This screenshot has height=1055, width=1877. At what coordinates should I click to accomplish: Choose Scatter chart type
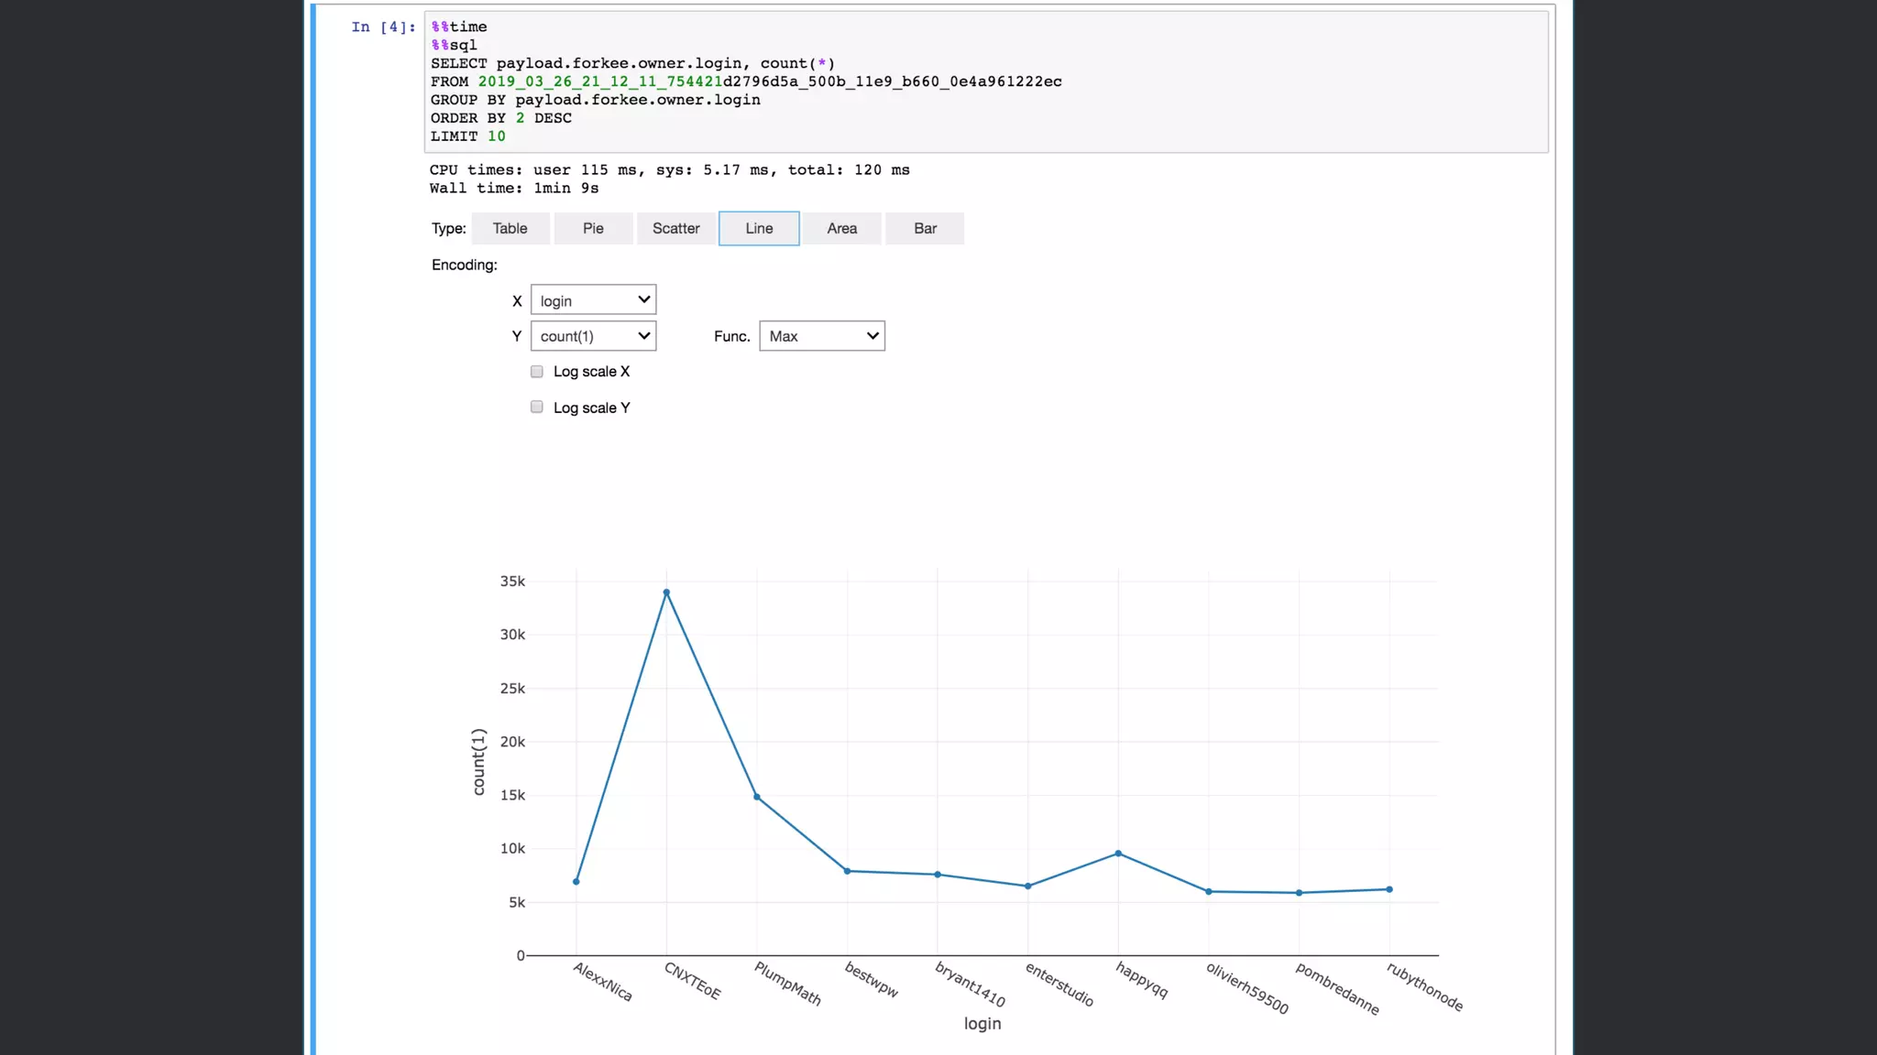(675, 228)
